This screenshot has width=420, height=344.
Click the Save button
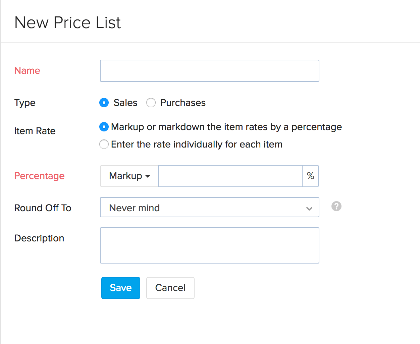[120, 288]
